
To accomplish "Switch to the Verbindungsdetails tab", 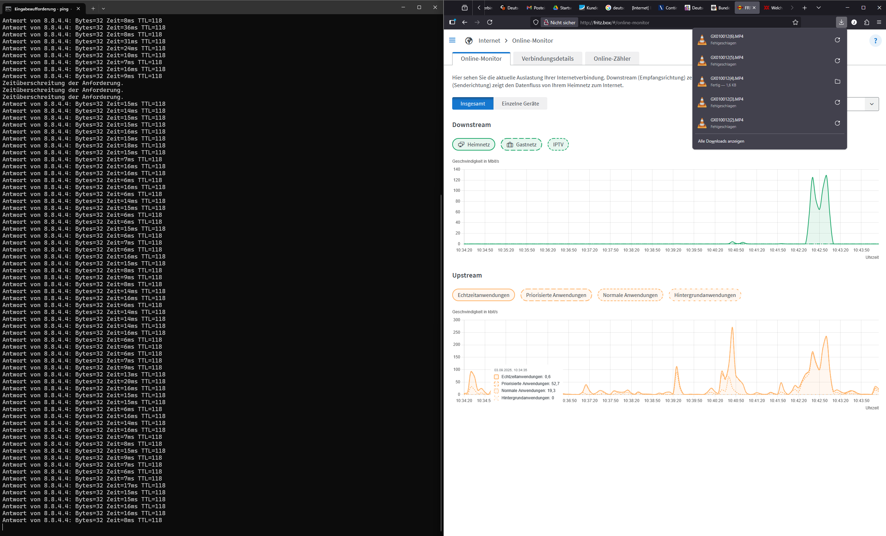I will click(547, 59).
